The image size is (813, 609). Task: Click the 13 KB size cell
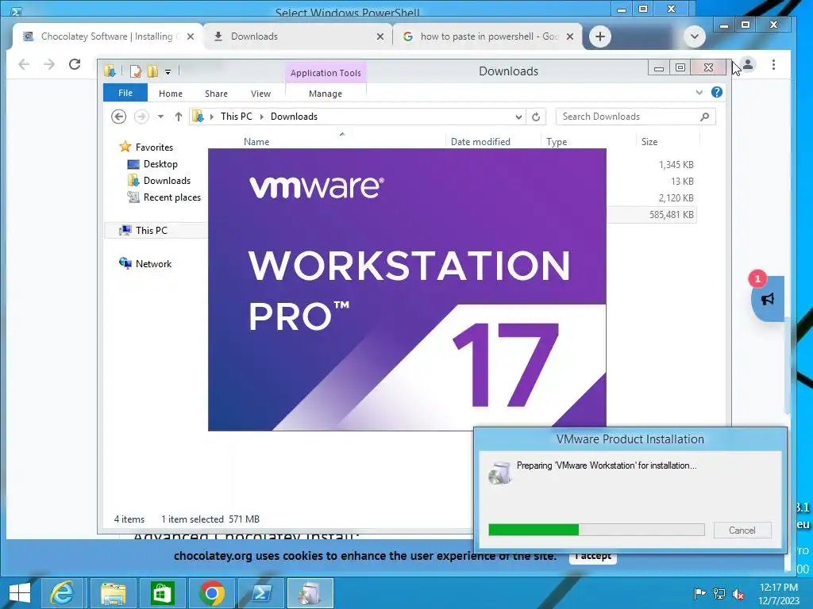coord(682,182)
